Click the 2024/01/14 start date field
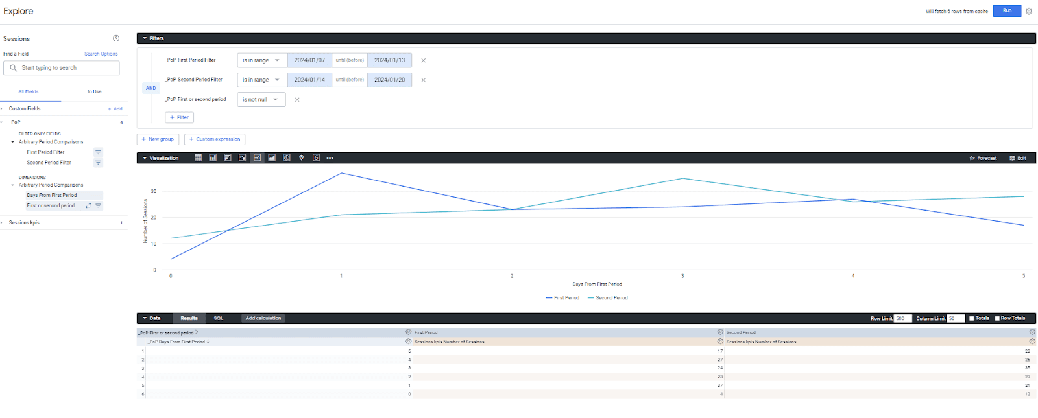Image resolution: width=1038 pixels, height=418 pixels. coord(309,80)
